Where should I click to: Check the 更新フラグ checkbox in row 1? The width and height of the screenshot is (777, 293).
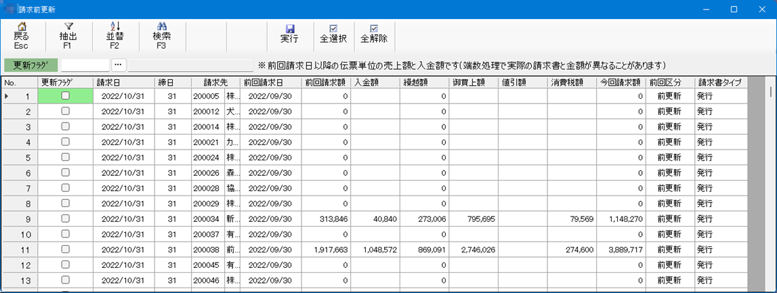65,96
